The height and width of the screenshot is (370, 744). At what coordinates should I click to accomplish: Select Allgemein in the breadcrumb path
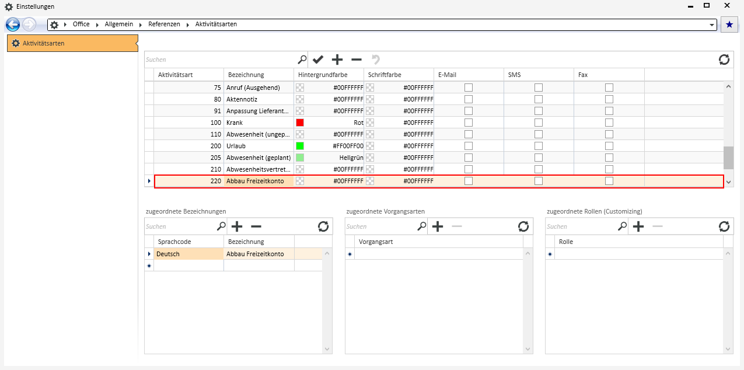[x=119, y=25]
